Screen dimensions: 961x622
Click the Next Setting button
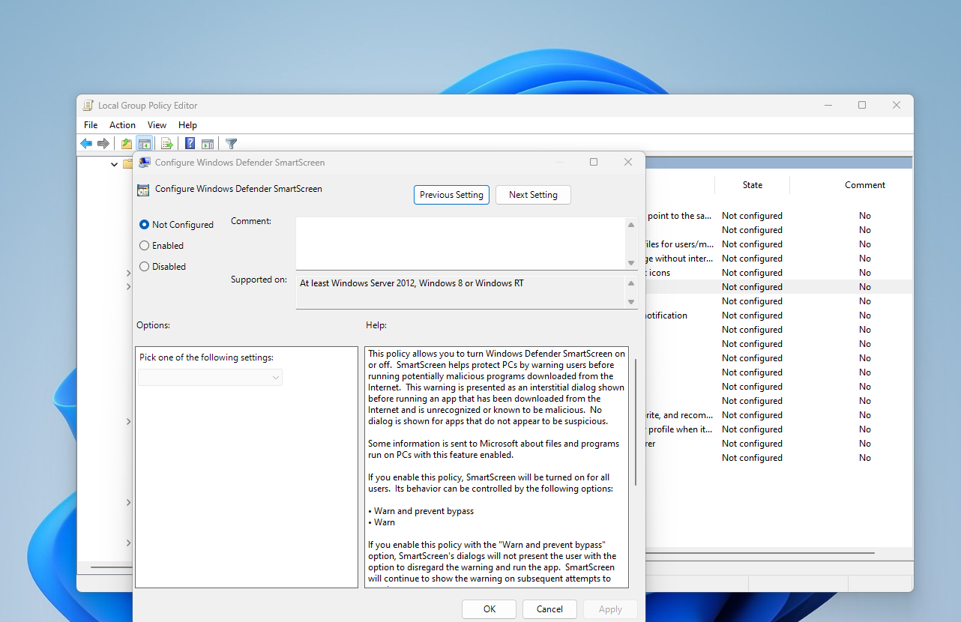pyautogui.click(x=533, y=195)
